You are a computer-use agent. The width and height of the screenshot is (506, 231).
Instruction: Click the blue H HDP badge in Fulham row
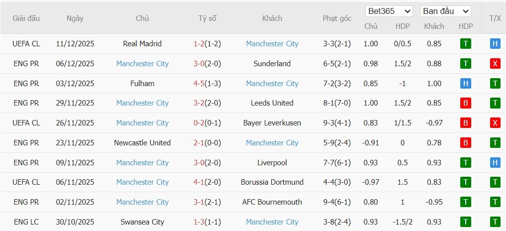[x=466, y=84]
